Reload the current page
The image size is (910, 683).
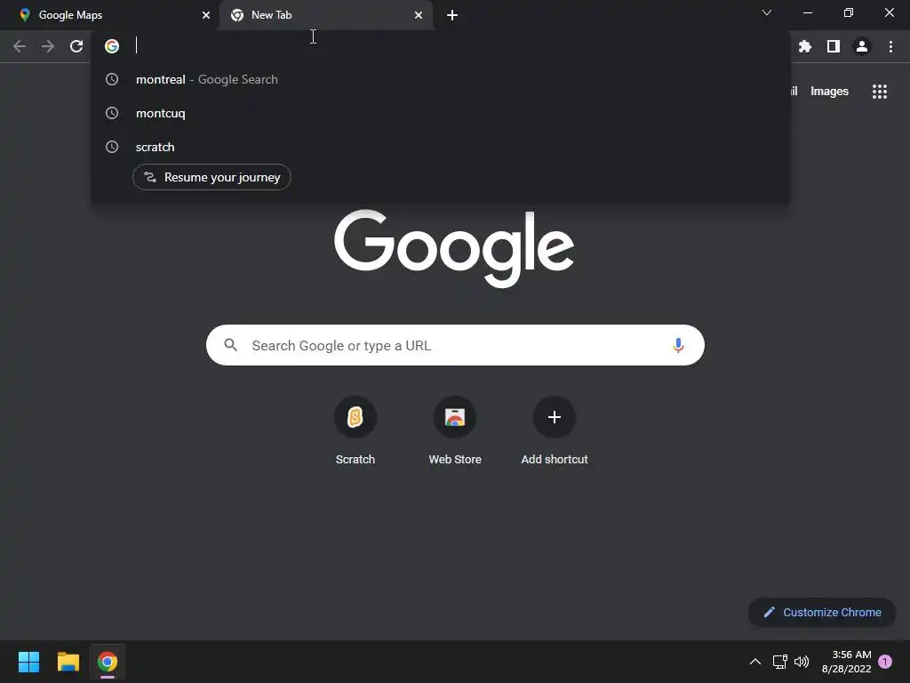coord(76,46)
